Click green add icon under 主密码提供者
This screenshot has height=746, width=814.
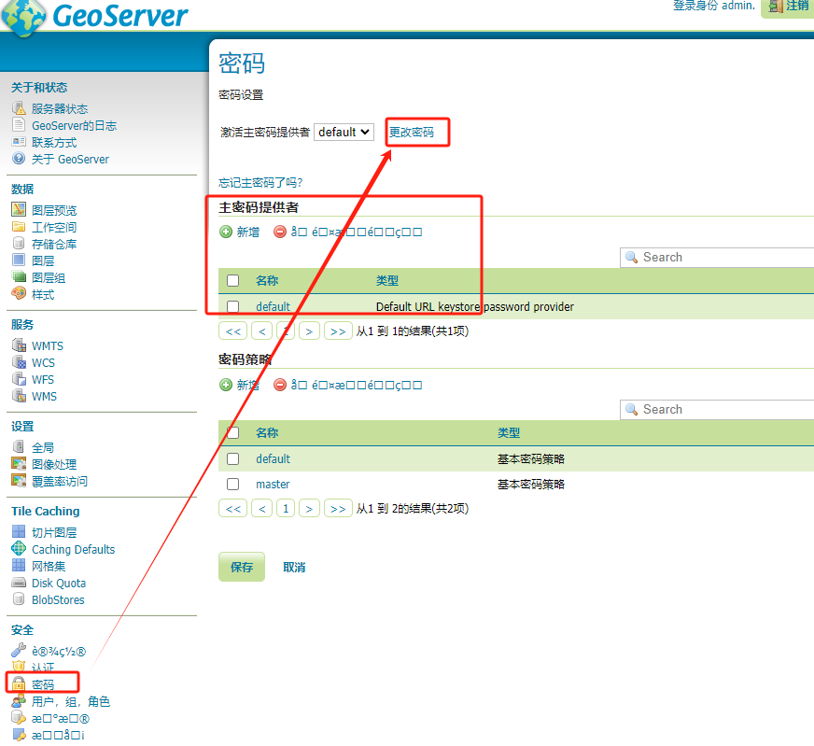pos(226,232)
